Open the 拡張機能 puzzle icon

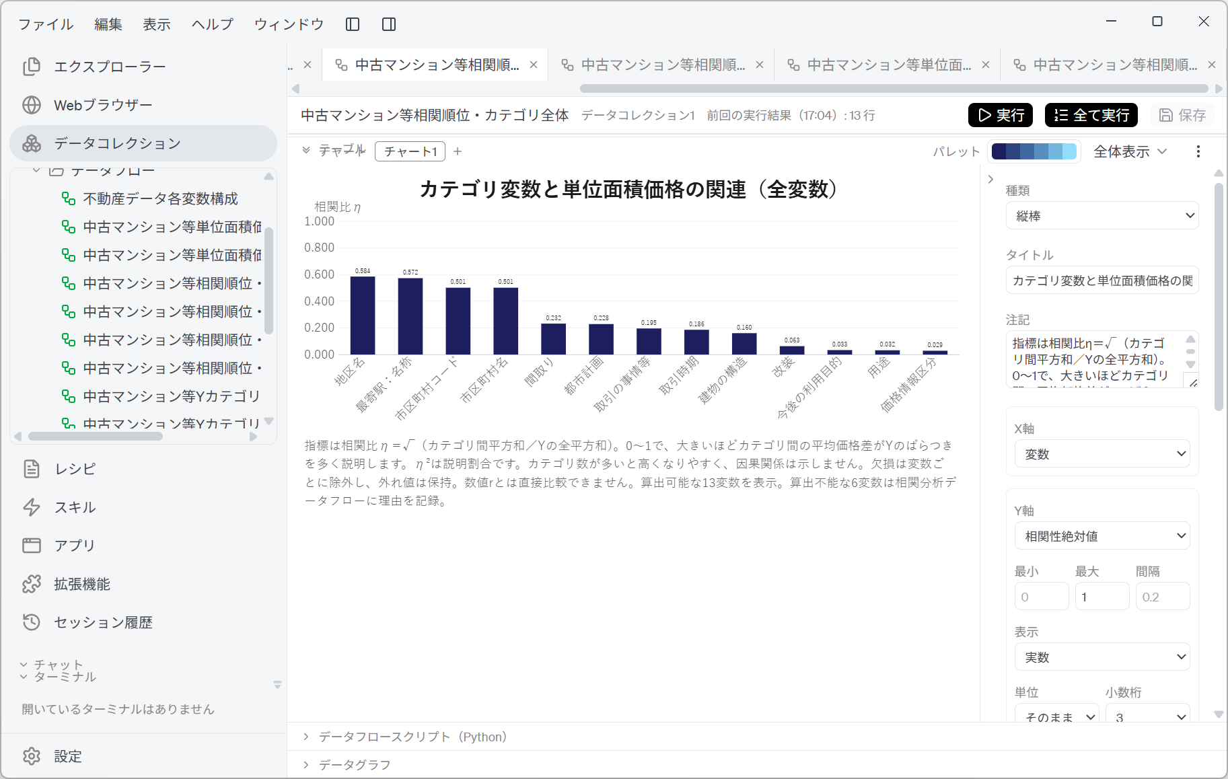[32, 584]
